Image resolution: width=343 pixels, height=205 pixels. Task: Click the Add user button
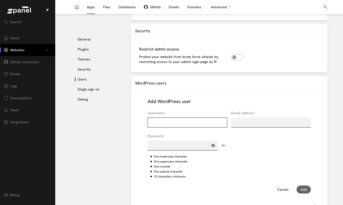[x=304, y=189]
